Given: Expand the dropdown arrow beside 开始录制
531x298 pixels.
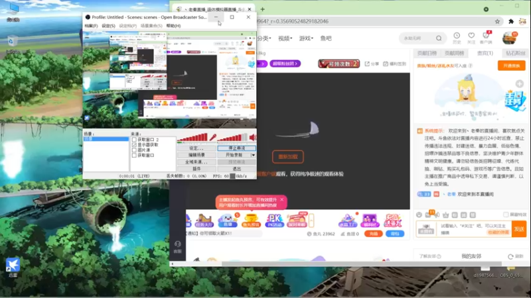Looking at the screenshot, I should [254, 155].
